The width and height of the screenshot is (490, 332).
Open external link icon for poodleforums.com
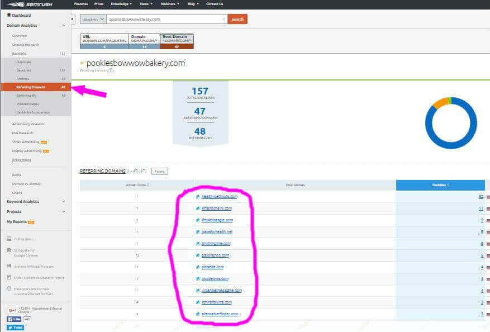[x=197, y=278]
